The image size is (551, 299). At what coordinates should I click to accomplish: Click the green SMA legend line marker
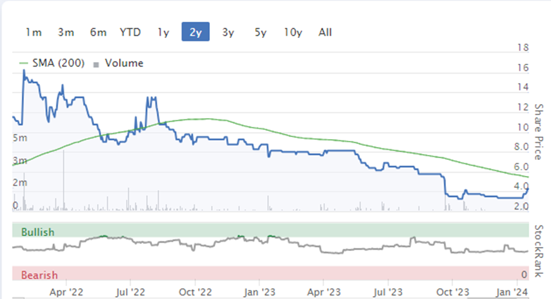[23, 63]
